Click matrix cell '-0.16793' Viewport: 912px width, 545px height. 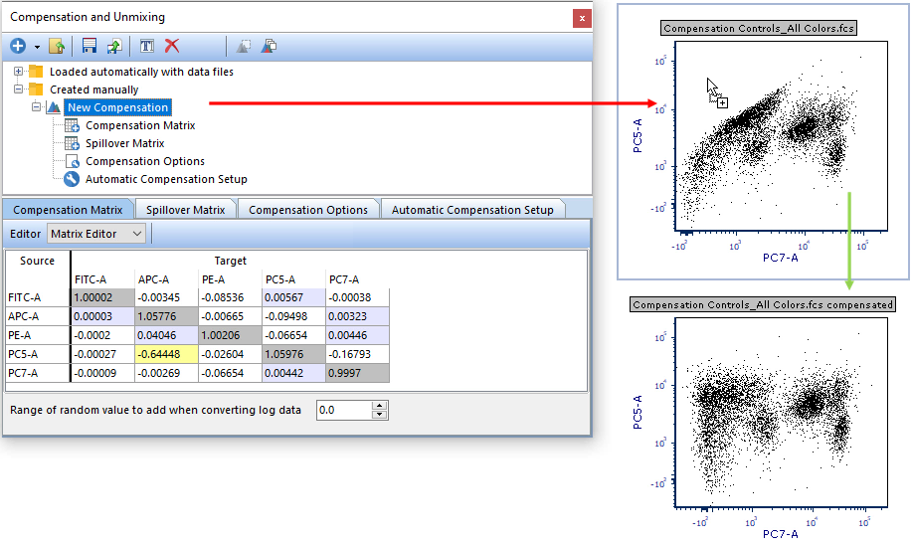(357, 354)
